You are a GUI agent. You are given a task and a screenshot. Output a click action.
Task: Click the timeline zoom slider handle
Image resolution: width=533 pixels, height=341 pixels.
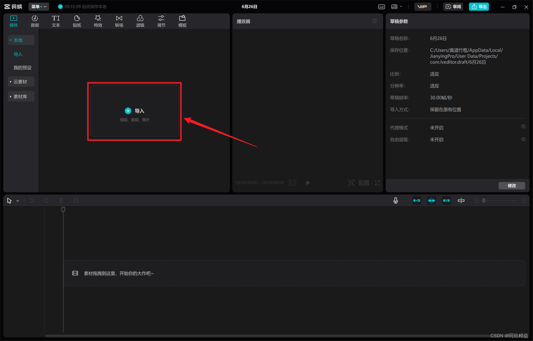click(x=484, y=201)
